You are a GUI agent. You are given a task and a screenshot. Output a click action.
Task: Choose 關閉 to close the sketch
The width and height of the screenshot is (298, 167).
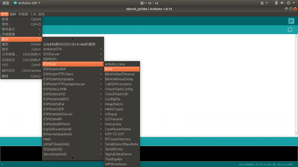click(21, 44)
